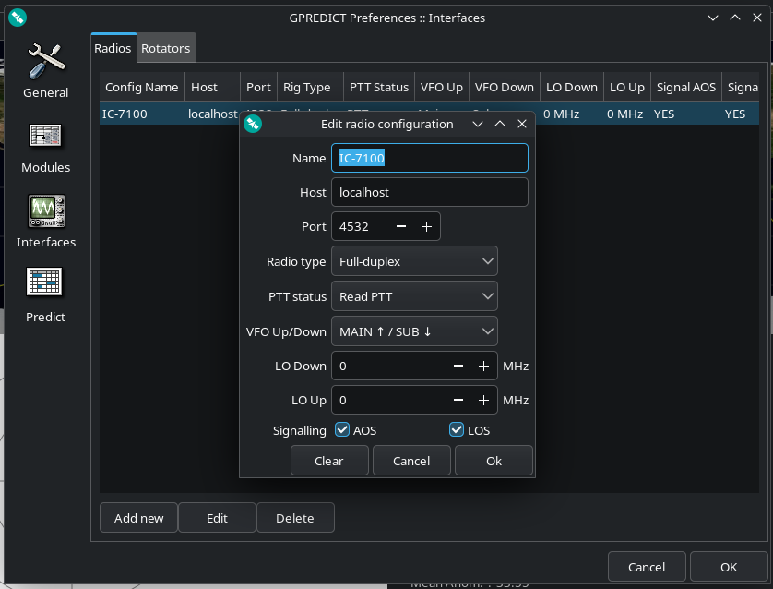
Task: Click OK in Preferences window
Action: coord(729,567)
